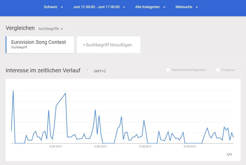Click help icon beside Prognose

(x=238, y=70)
